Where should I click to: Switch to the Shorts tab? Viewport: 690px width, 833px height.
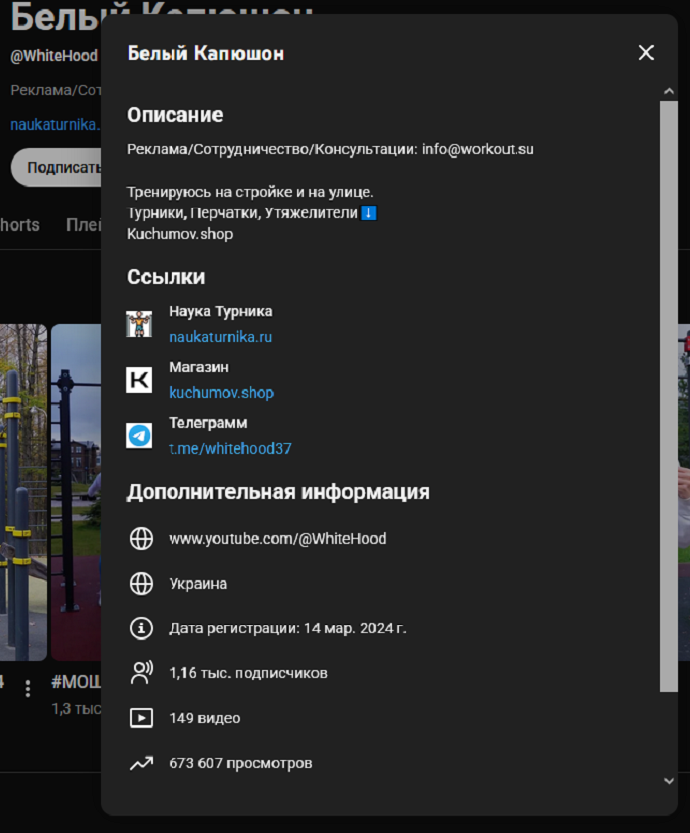[x=20, y=225]
